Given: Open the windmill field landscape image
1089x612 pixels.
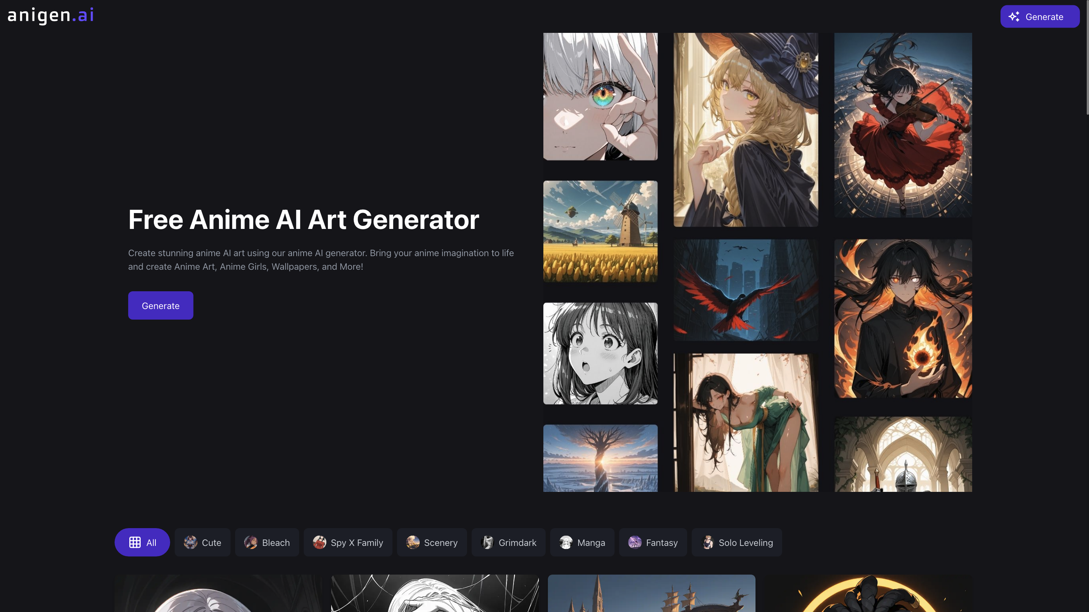Looking at the screenshot, I should pos(600,231).
